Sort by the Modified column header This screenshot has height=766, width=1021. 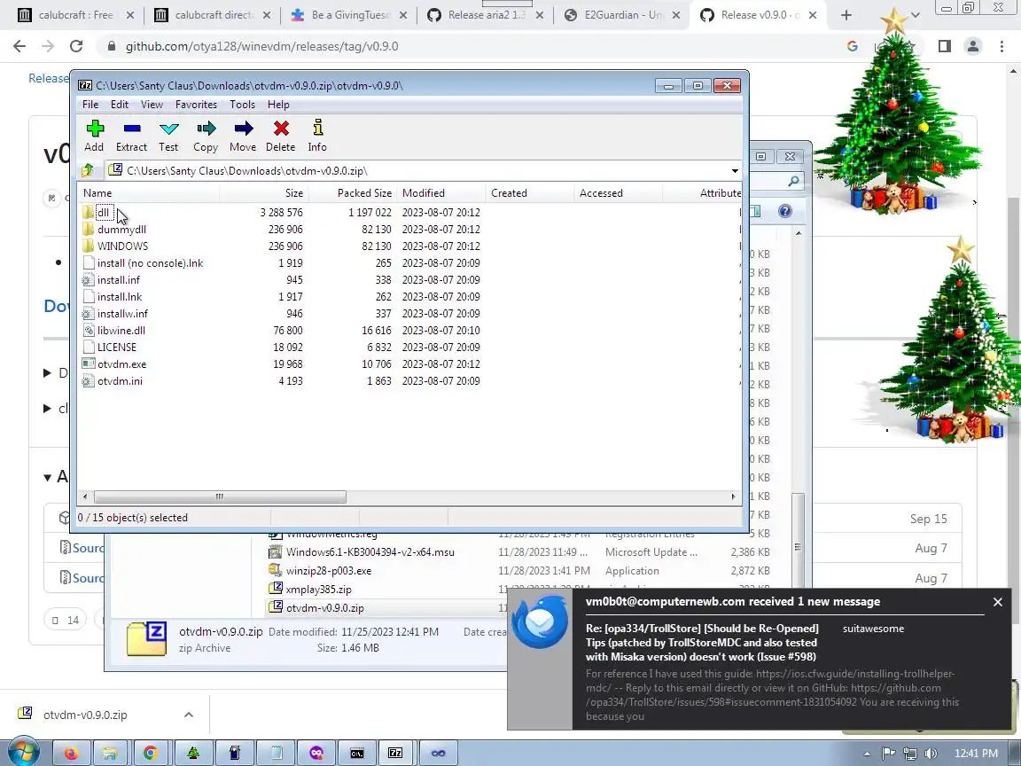pyautogui.click(x=441, y=192)
